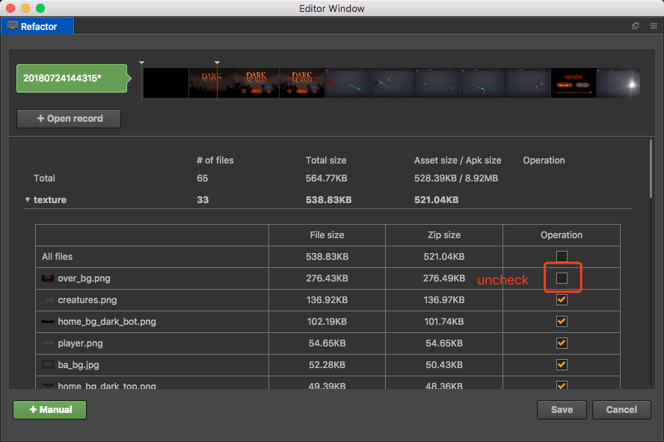The width and height of the screenshot is (664, 442).
Task: Click the over_bg.png file name
Action: (84, 278)
